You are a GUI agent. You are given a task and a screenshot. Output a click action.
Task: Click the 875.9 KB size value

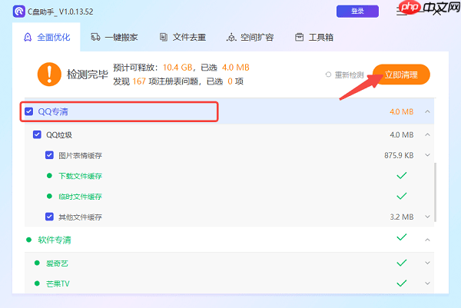point(399,155)
